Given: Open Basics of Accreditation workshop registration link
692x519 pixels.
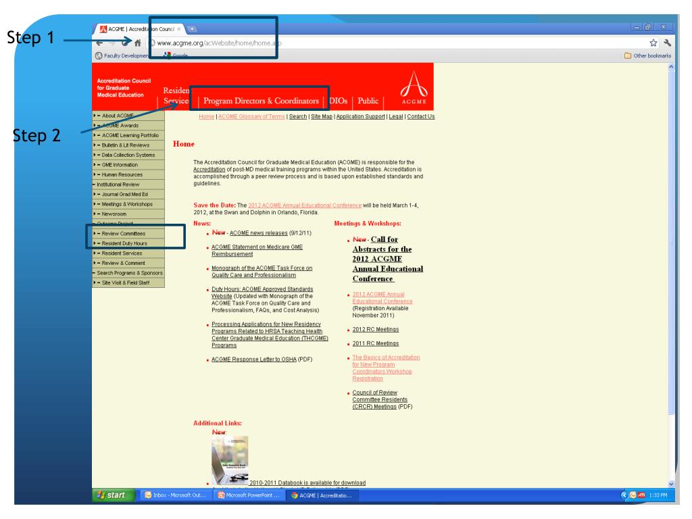Looking at the screenshot, I should pyautogui.click(x=386, y=368).
